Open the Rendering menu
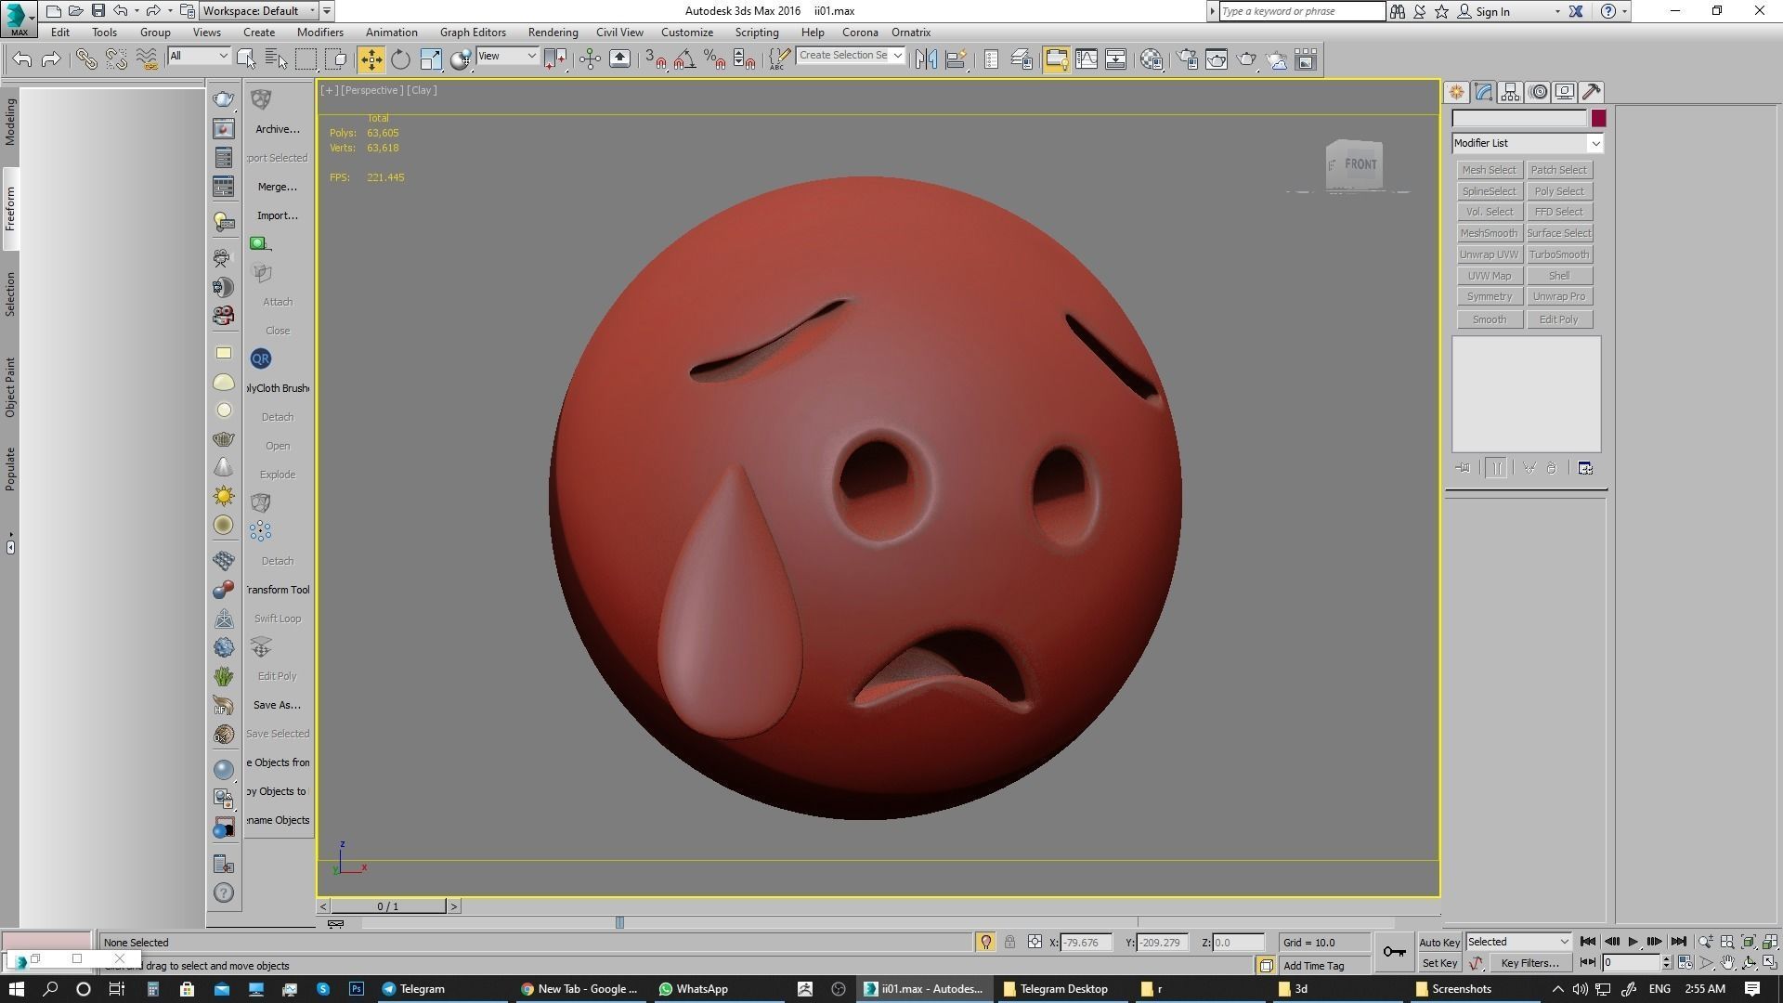Screen dimensions: 1783x1003 click(553, 33)
